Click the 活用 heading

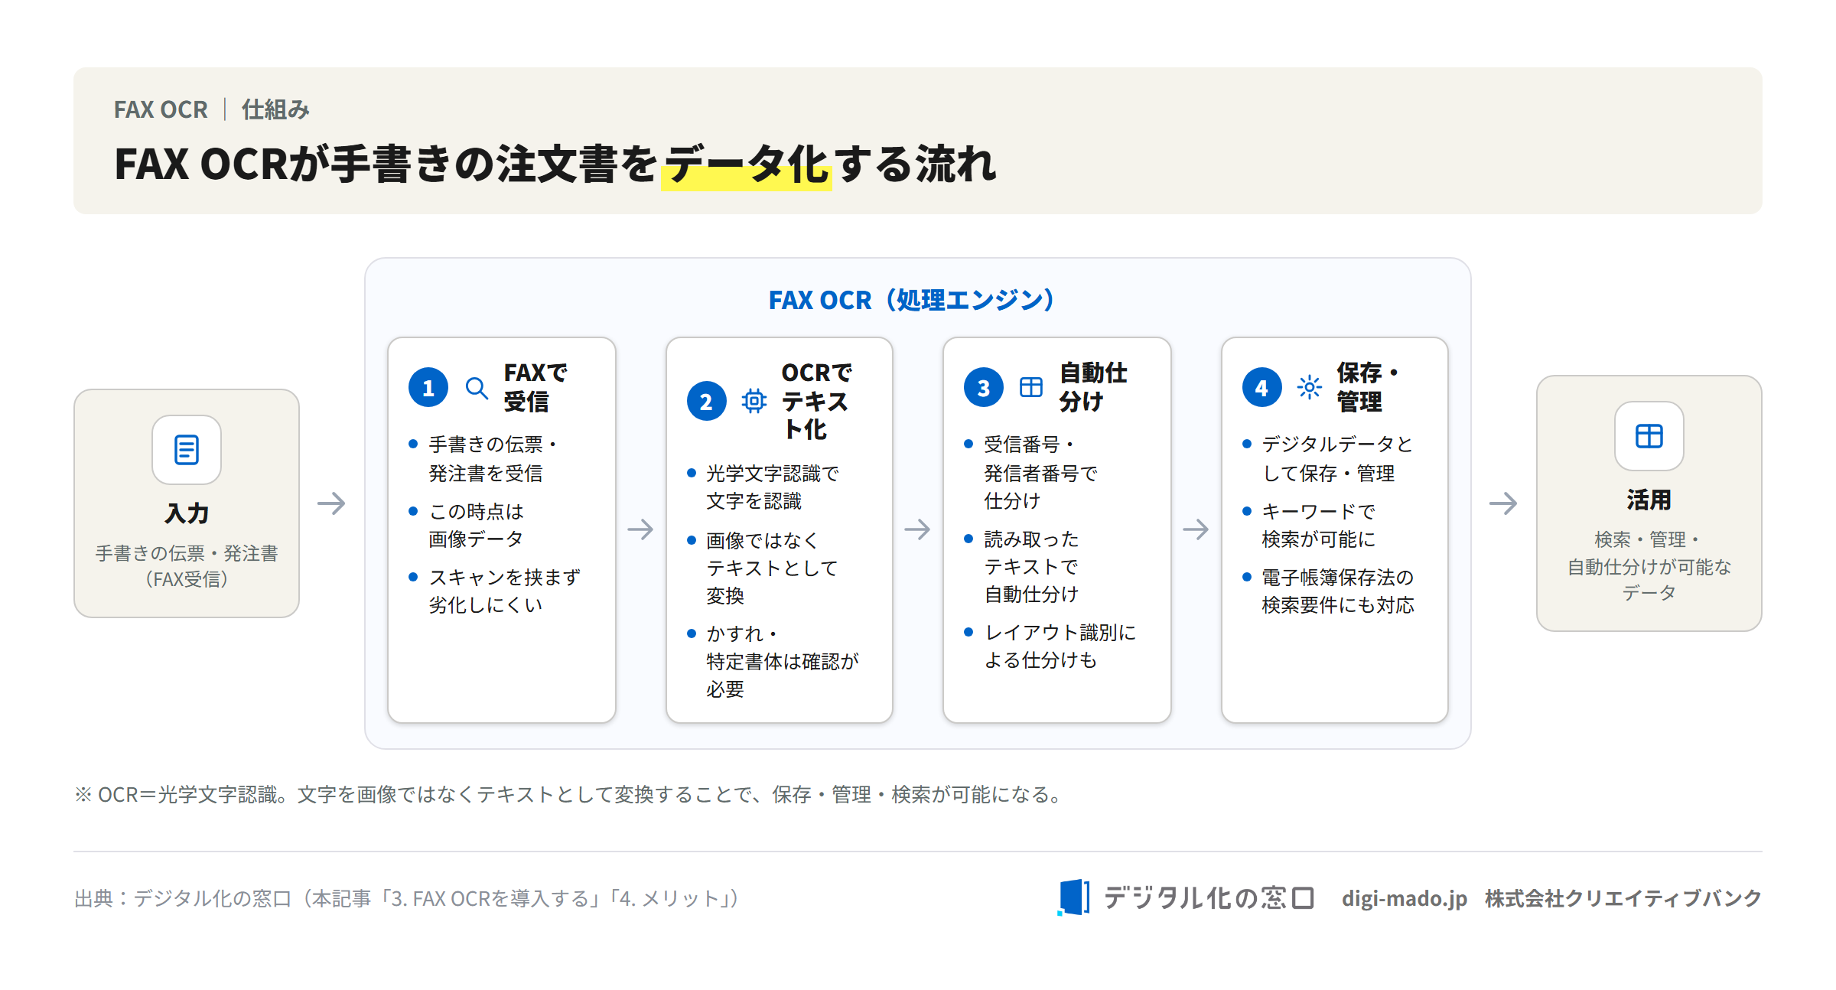point(1649,500)
